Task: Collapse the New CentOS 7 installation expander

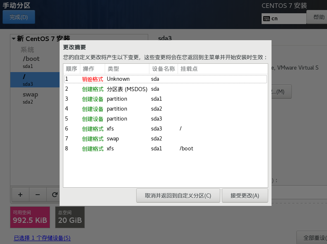Action: 14,39
